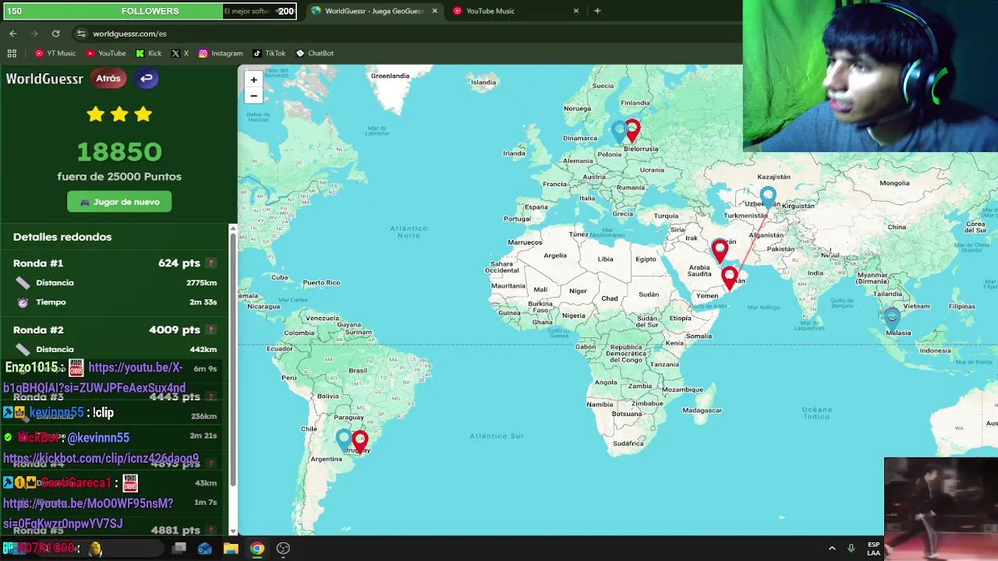This screenshot has height=561, width=998.
Task: Click the ESP LAA language indicator
Action: pos(873,549)
